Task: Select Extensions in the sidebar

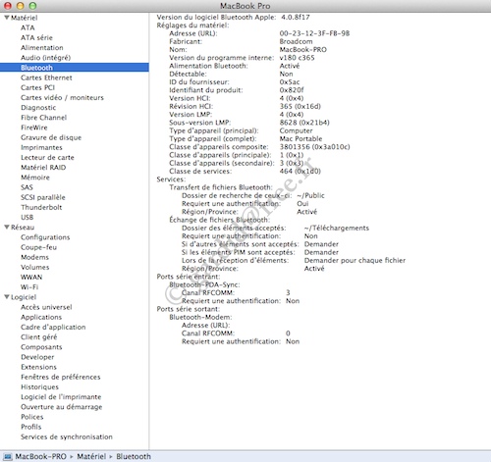Action: pos(38,367)
